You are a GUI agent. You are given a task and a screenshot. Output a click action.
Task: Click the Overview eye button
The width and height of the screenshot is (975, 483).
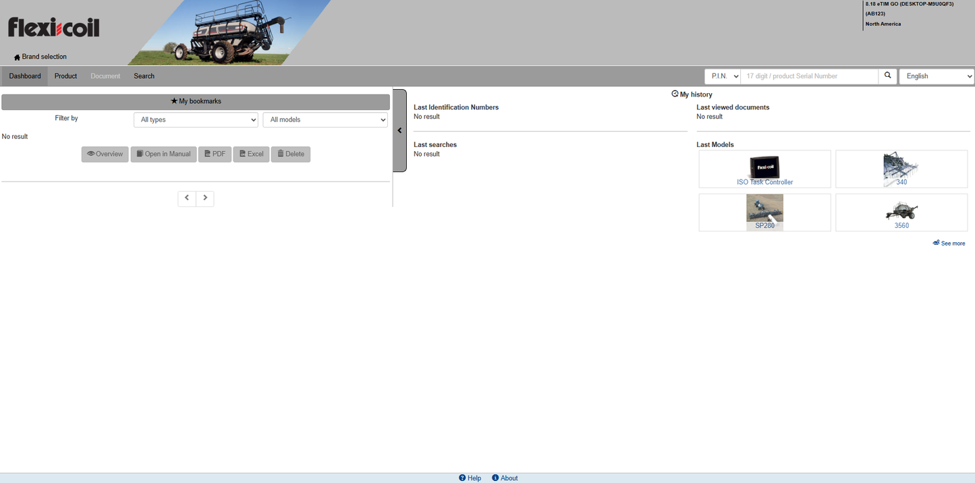(105, 154)
